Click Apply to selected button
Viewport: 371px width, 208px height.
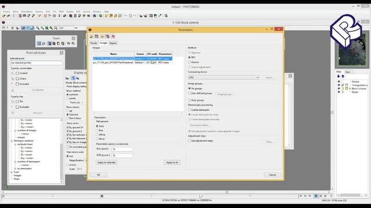point(107,162)
